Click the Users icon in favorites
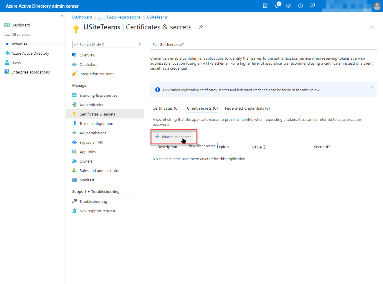 click(x=7, y=63)
